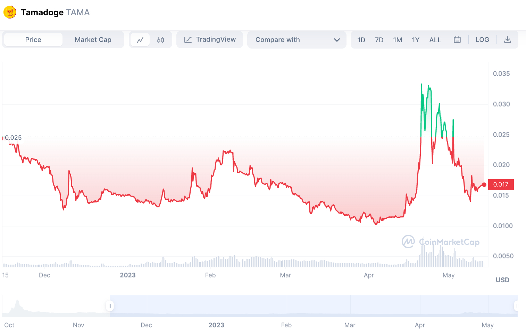This screenshot has height=335, width=526.
Task: Click the May label on chart axis
Action: click(449, 275)
